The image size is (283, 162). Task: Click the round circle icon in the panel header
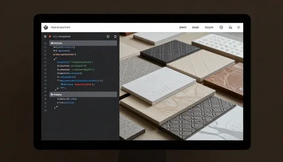point(108,37)
